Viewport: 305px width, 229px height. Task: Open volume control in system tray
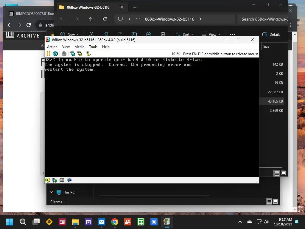click(x=266, y=222)
